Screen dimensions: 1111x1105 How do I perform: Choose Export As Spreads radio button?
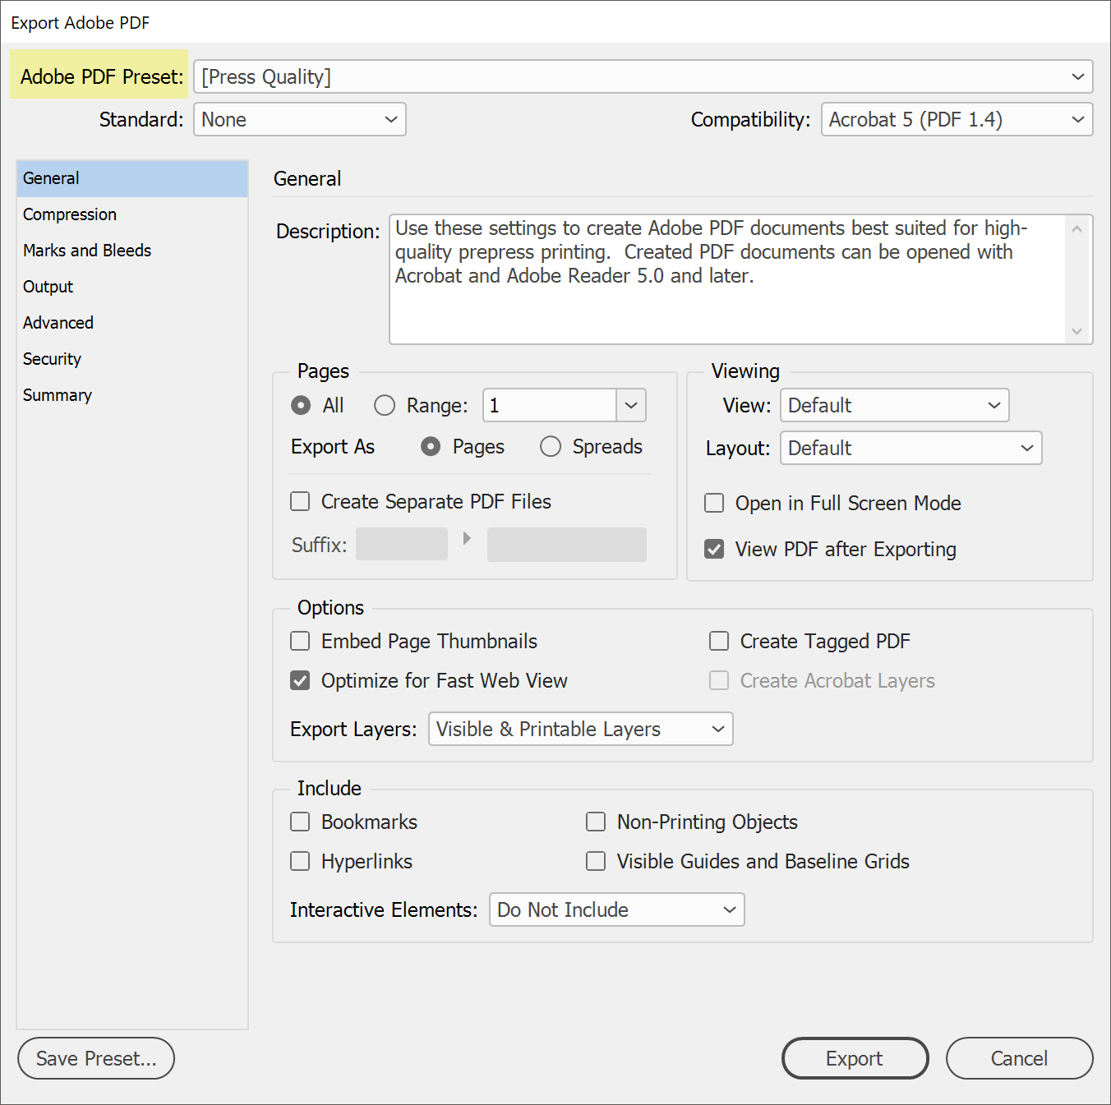(551, 446)
